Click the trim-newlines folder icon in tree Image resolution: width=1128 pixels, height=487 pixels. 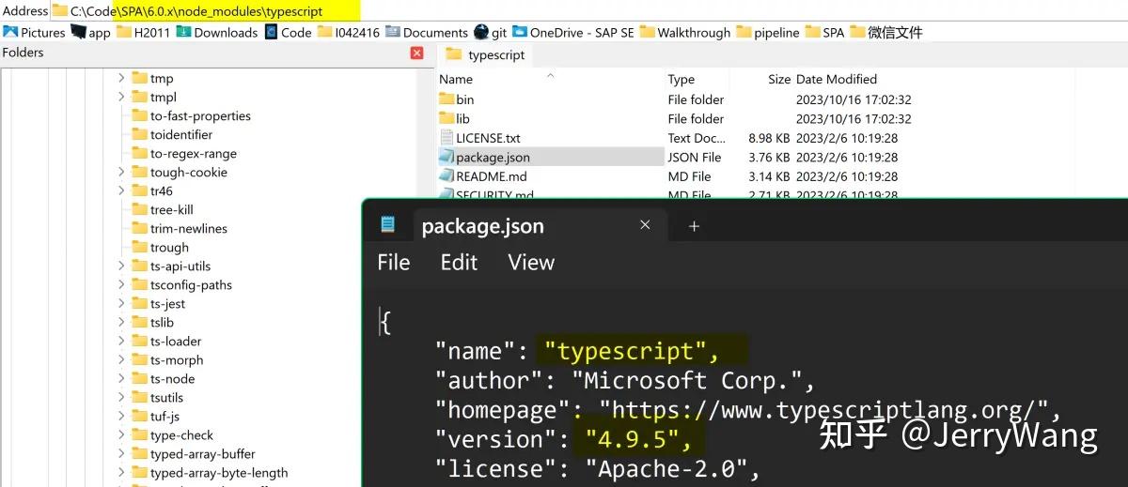click(140, 229)
